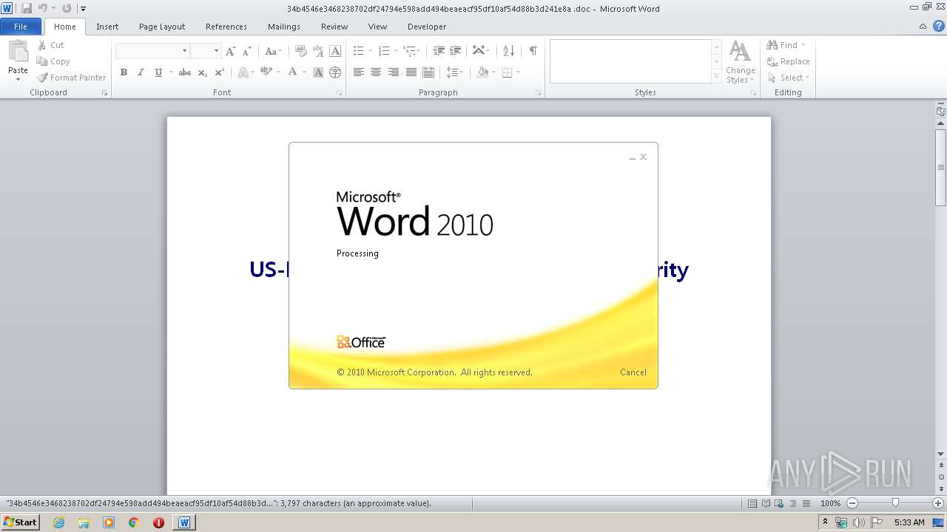Switch to the Page Layout tab
The image size is (947, 532).
pyautogui.click(x=162, y=27)
